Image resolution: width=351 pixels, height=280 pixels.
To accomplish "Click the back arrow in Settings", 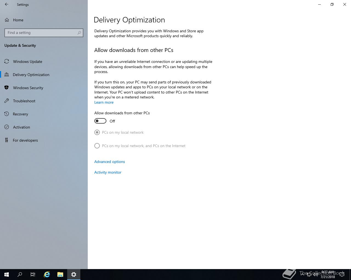I will (7, 4).
